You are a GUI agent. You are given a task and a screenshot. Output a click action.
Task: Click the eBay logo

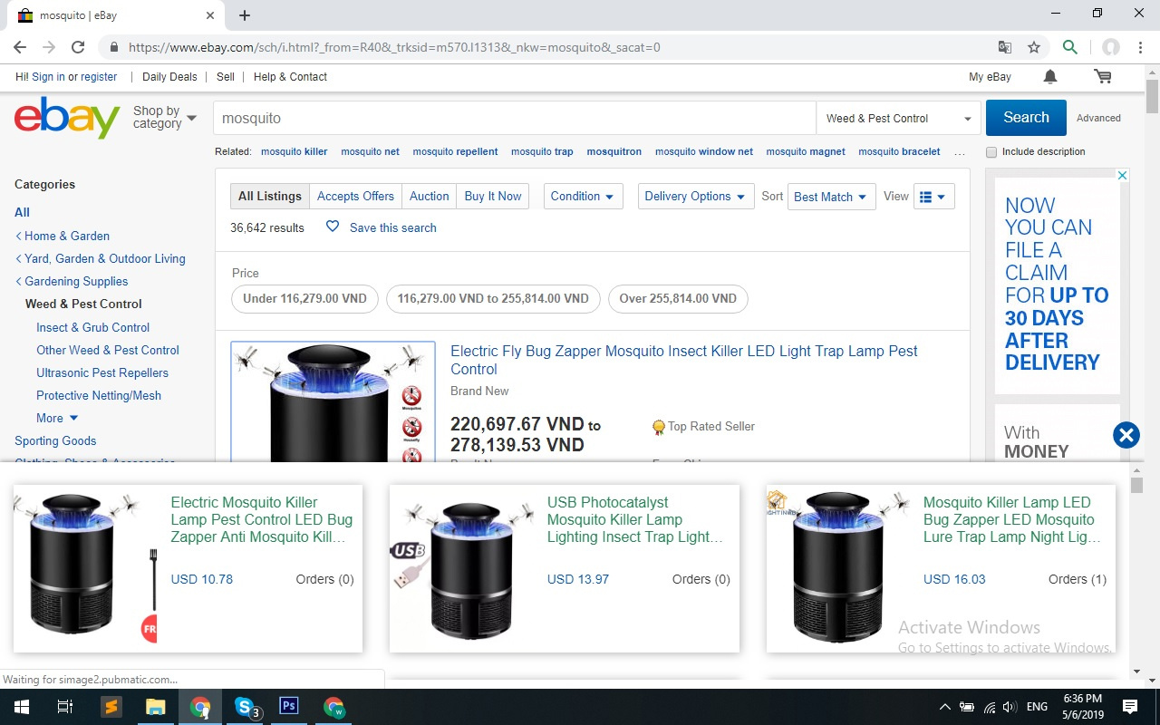67,118
